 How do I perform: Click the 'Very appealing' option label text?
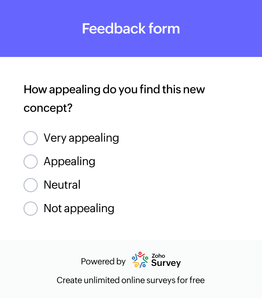click(x=81, y=138)
